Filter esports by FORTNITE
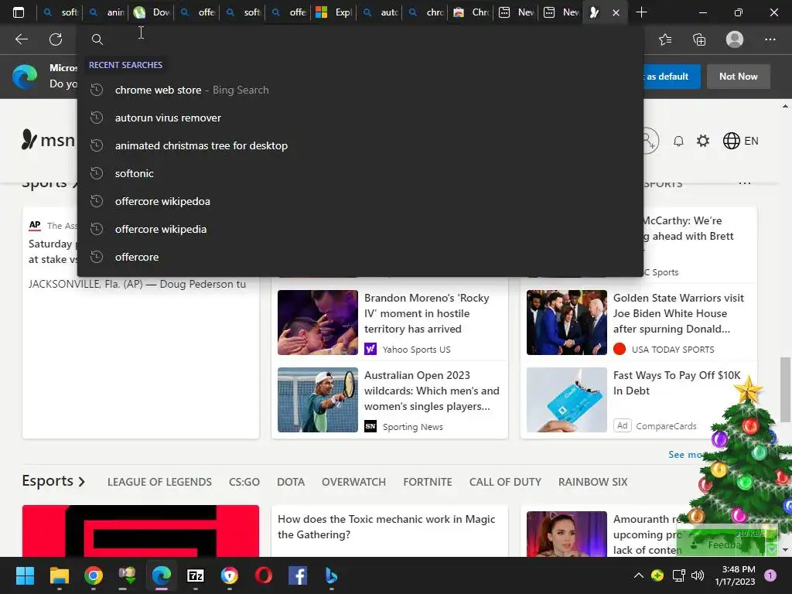The height and width of the screenshot is (594, 792). [427, 482]
